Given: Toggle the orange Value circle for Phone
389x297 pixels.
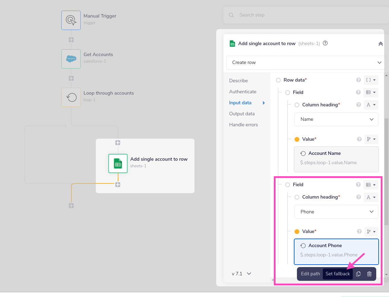Looking at the screenshot, I should [x=297, y=231].
